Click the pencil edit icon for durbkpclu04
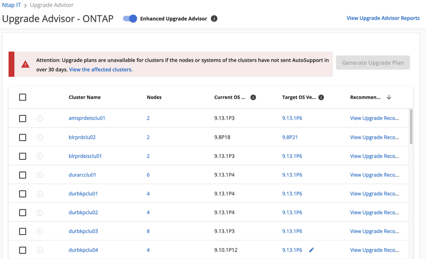The image size is (426, 259). point(311,250)
